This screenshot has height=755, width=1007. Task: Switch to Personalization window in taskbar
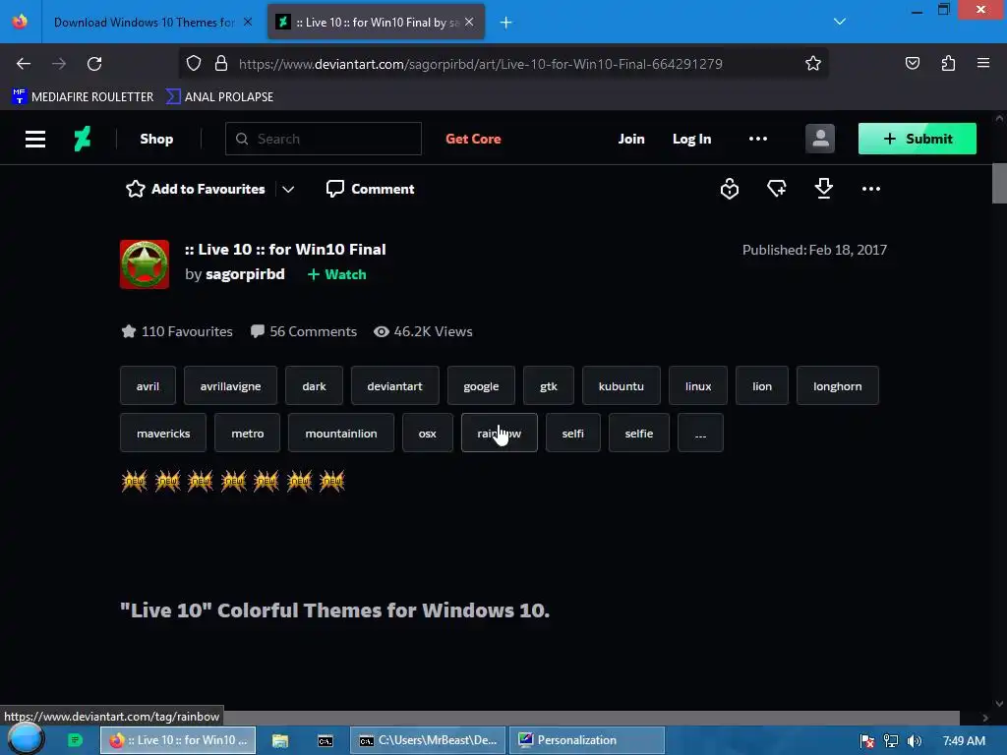point(587,740)
